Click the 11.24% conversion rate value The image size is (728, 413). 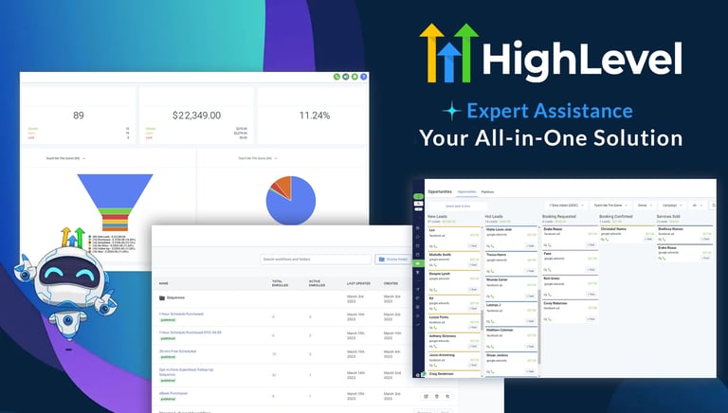click(x=315, y=116)
